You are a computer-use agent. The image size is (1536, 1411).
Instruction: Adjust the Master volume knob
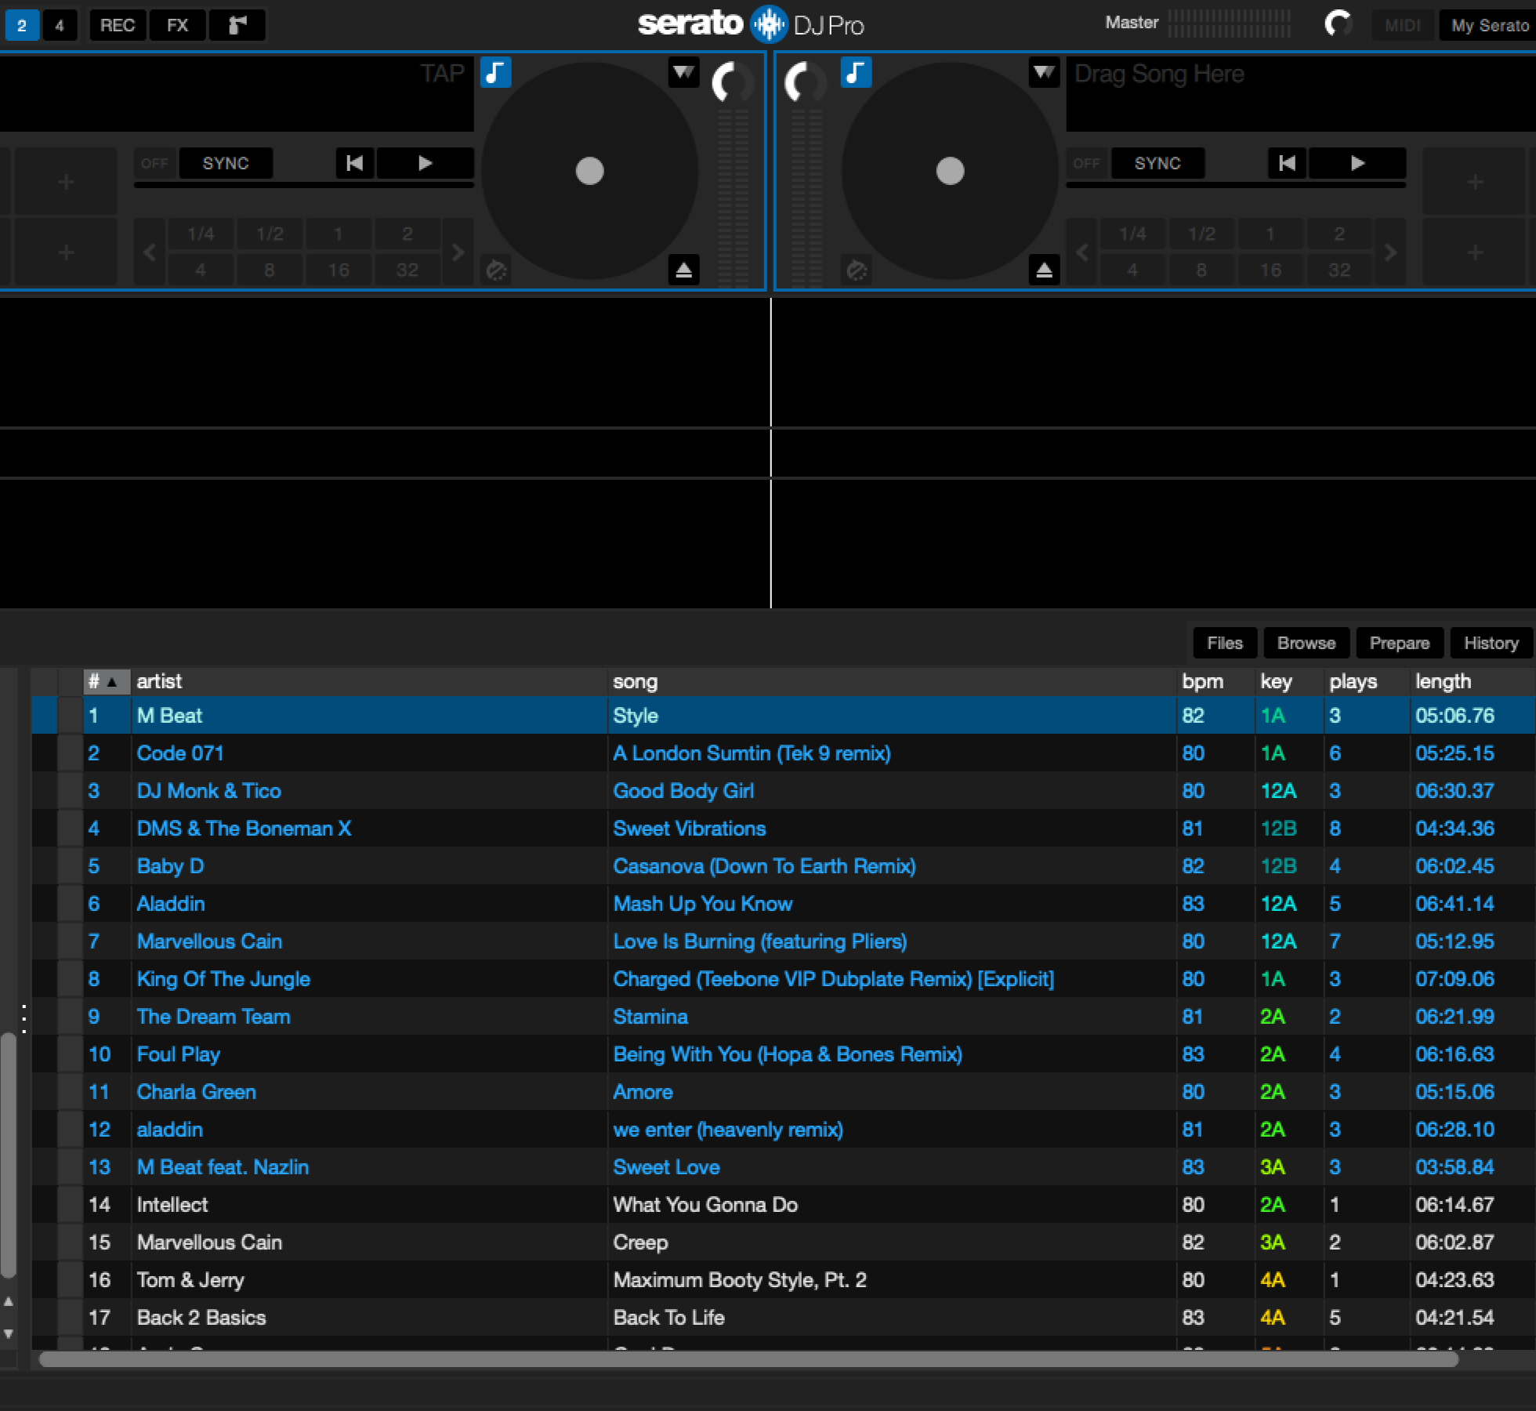coord(1339,24)
